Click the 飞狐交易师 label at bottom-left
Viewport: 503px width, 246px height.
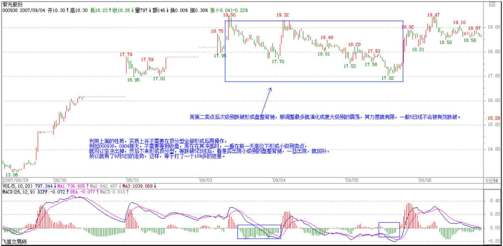click(x=13, y=242)
